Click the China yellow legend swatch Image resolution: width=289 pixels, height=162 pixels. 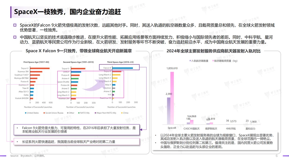pos(122,113)
